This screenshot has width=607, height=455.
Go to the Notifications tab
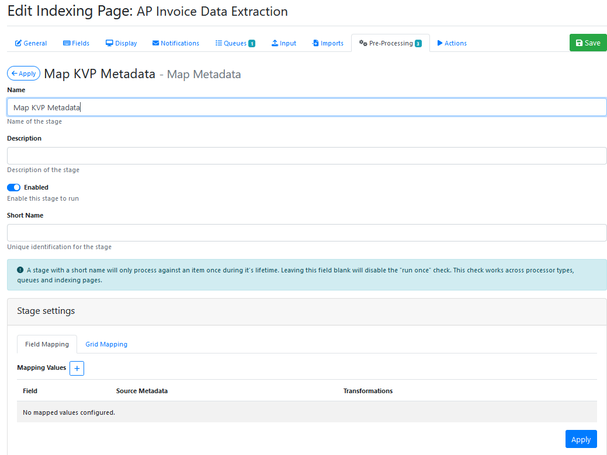tap(176, 43)
